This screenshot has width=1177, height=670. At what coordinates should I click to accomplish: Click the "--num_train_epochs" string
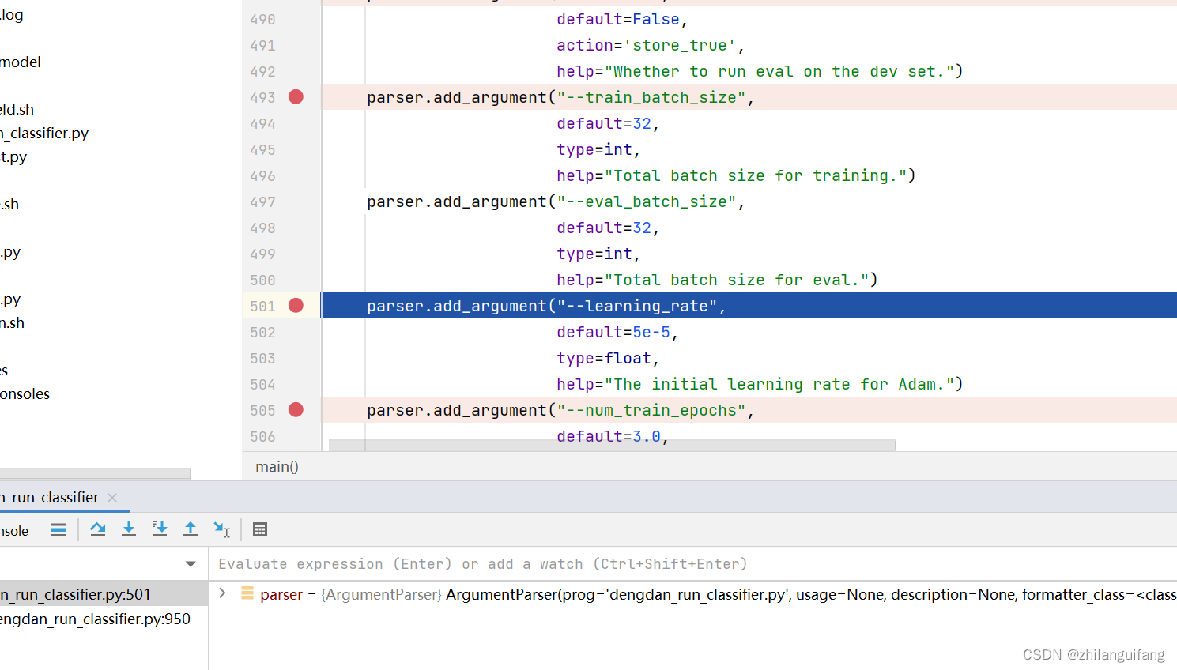coord(651,410)
